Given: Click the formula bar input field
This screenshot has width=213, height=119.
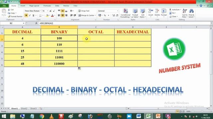Looking at the screenshot, I should [124, 23].
